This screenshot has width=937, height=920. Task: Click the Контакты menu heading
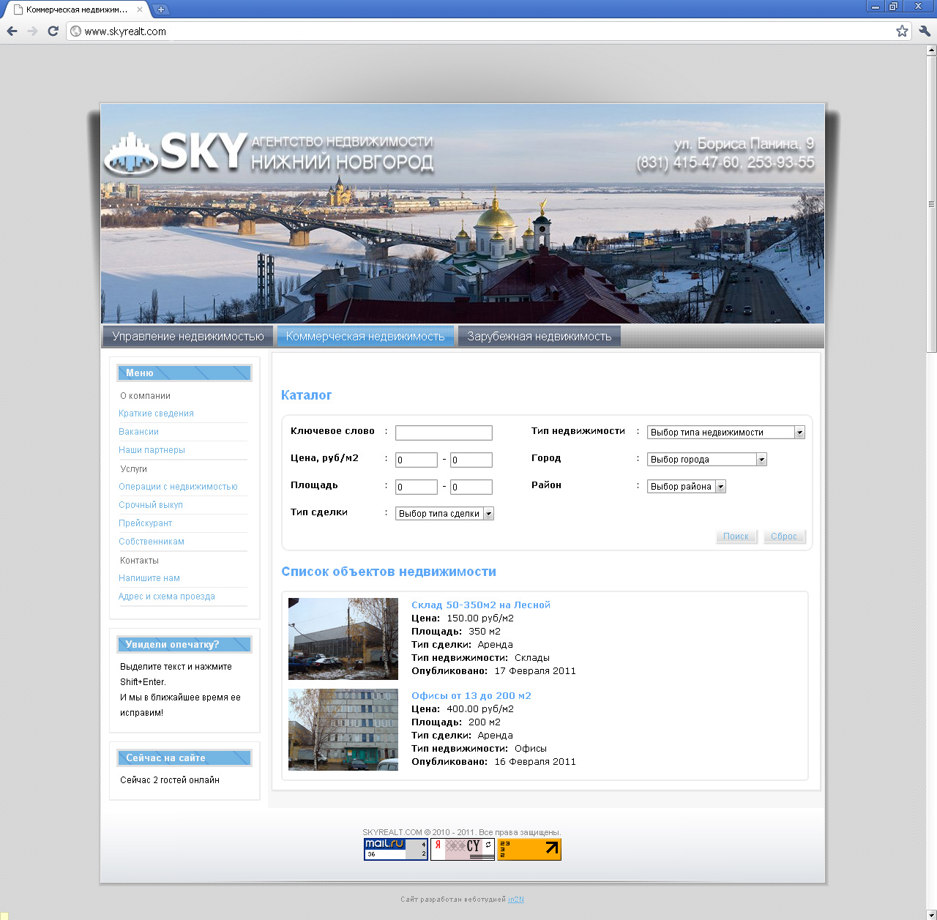click(x=139, y=561)
